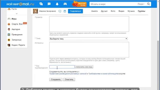
Task: Click the Мой Мир@mail.ru logo
Action: coord(20,4)
